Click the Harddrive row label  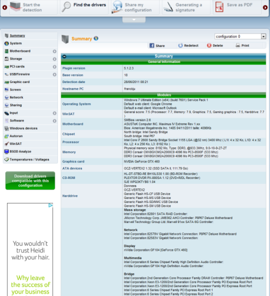[x=70, y=196]
